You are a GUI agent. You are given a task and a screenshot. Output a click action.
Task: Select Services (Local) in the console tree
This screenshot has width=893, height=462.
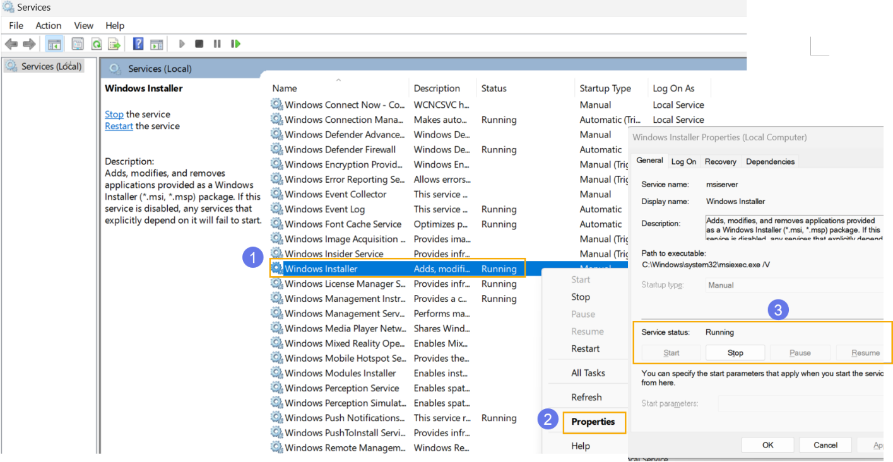51,66
